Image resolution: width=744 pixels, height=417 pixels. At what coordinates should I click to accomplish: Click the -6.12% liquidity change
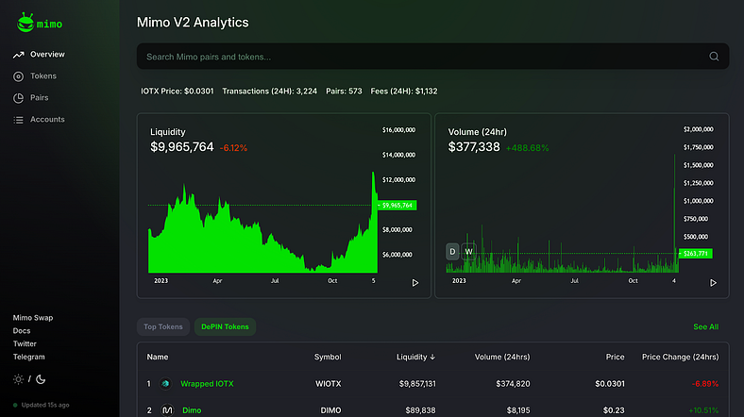pyautogui.click(x=233, y=148)
